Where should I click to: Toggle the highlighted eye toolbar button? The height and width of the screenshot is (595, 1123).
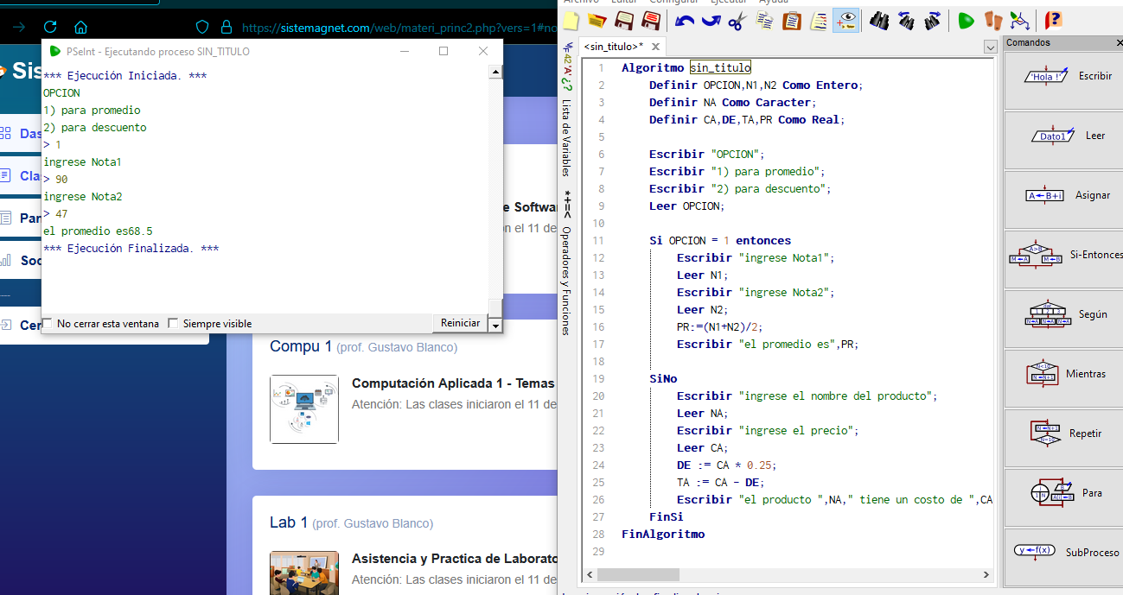coord(845,20)
